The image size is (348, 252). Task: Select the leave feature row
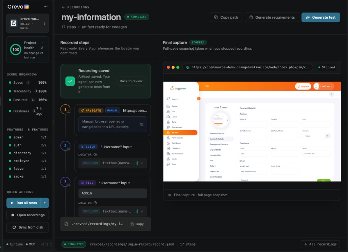pos(28,169)
